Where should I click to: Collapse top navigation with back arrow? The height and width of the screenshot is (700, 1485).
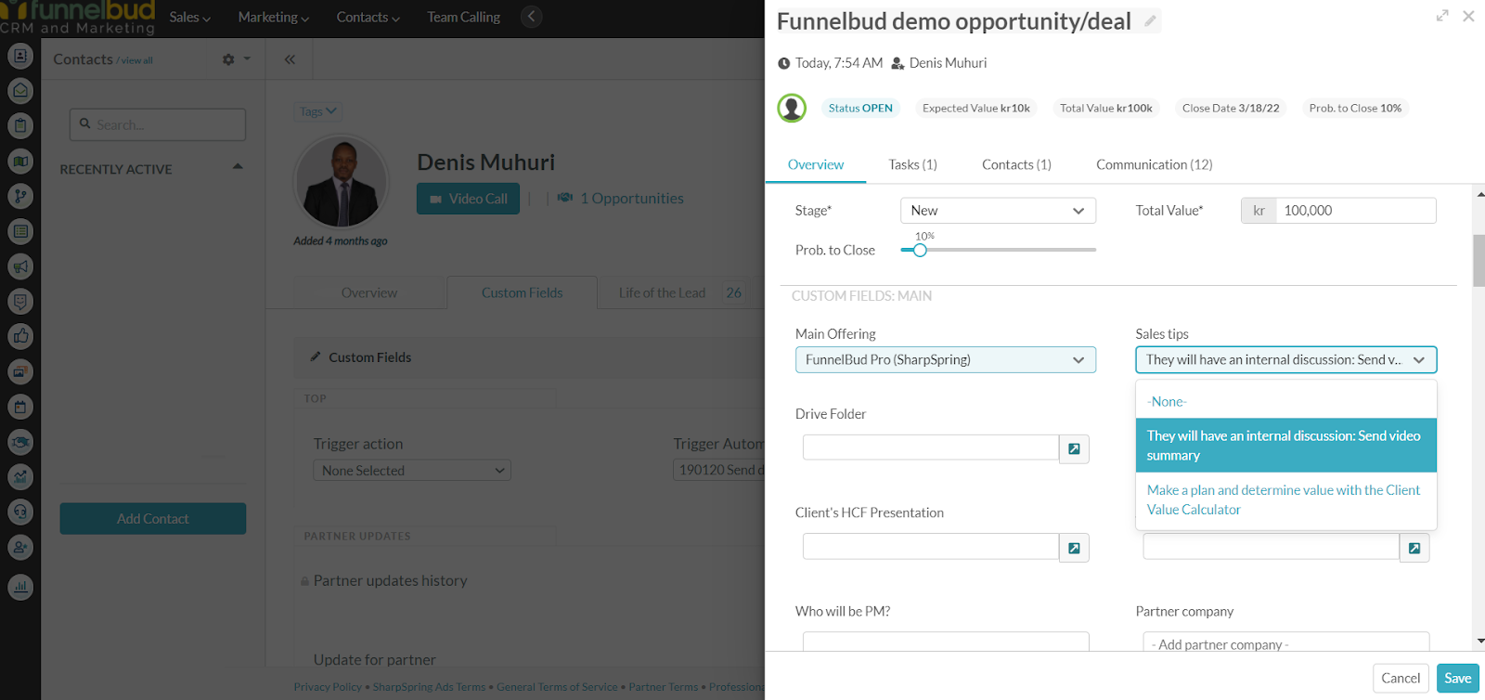click(x=531, y=17)
